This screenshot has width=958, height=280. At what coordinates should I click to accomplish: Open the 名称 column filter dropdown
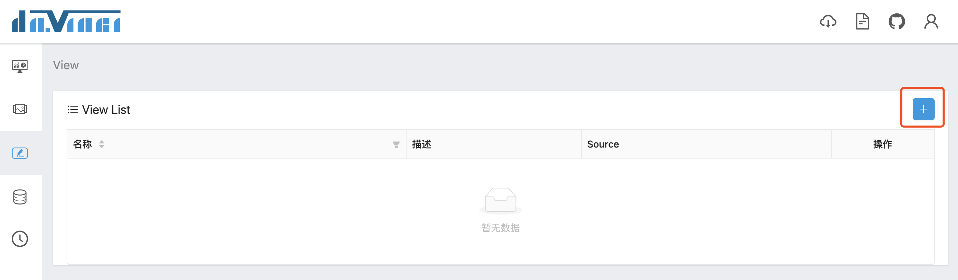click(396, 145)
